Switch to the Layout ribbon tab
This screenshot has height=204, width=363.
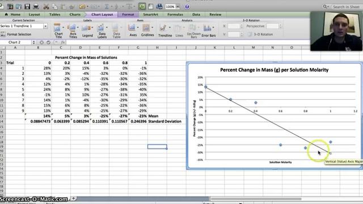pyautogui.click(x=34, y=14)
